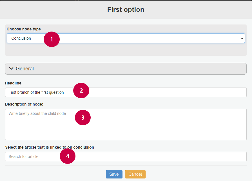Click the red number 3 marker
Screen dimensions: 252x181
click(x=83, y=118)
